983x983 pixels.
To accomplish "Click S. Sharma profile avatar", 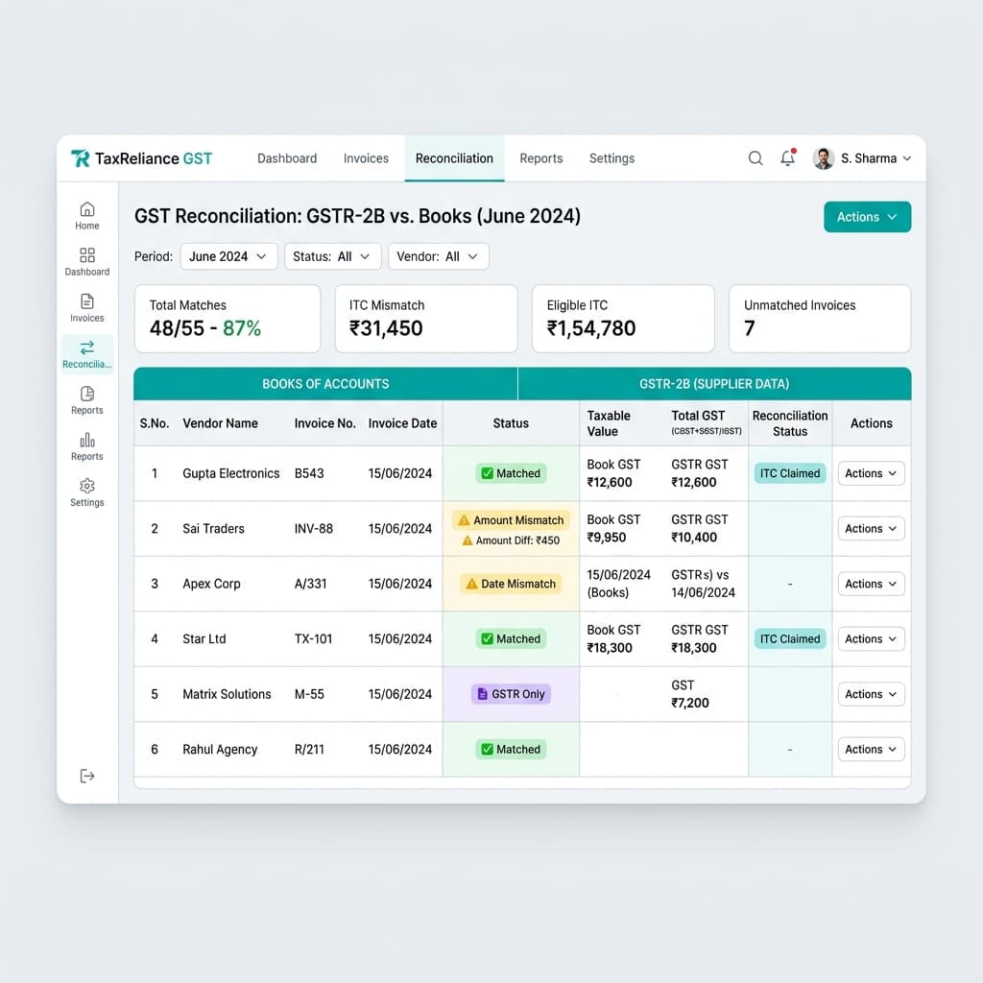I will (x=823, y=158).
